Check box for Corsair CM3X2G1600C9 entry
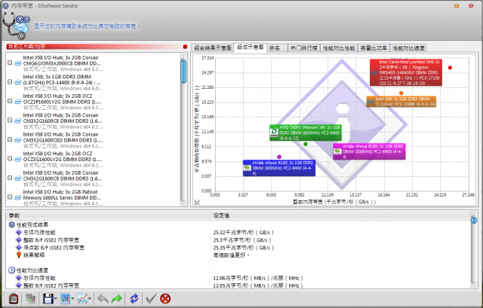The height and width of the screenshot is (308, 483). [10, 178]
